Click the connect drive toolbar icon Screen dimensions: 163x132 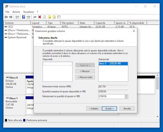[x=34, y=17]
